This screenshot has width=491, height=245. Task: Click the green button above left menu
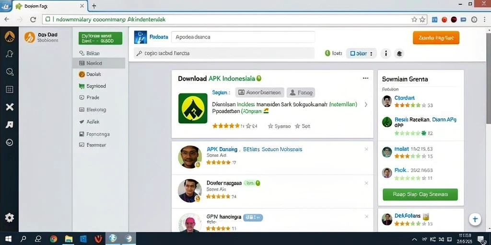click(100, 38)
